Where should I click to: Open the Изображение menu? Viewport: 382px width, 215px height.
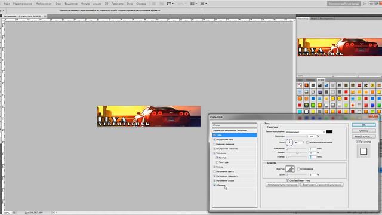tap(44, 4)
